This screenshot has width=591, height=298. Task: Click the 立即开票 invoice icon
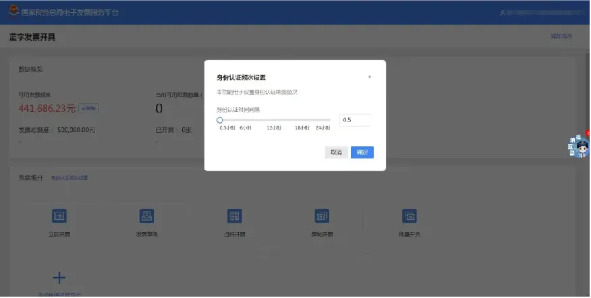click(59, 216)
